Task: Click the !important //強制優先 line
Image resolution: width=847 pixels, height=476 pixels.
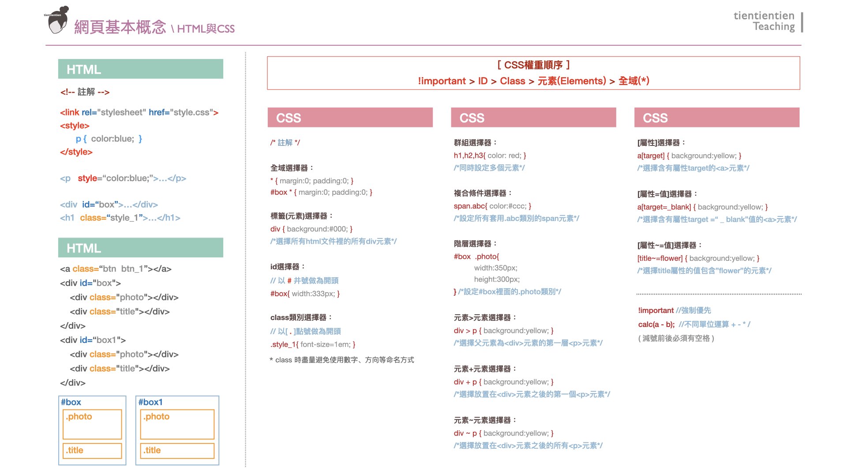Action: [674, 310]
